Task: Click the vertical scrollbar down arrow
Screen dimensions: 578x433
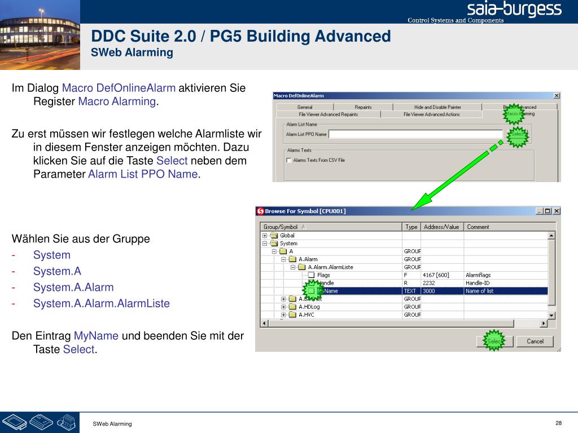Action: tap(551, 315)
